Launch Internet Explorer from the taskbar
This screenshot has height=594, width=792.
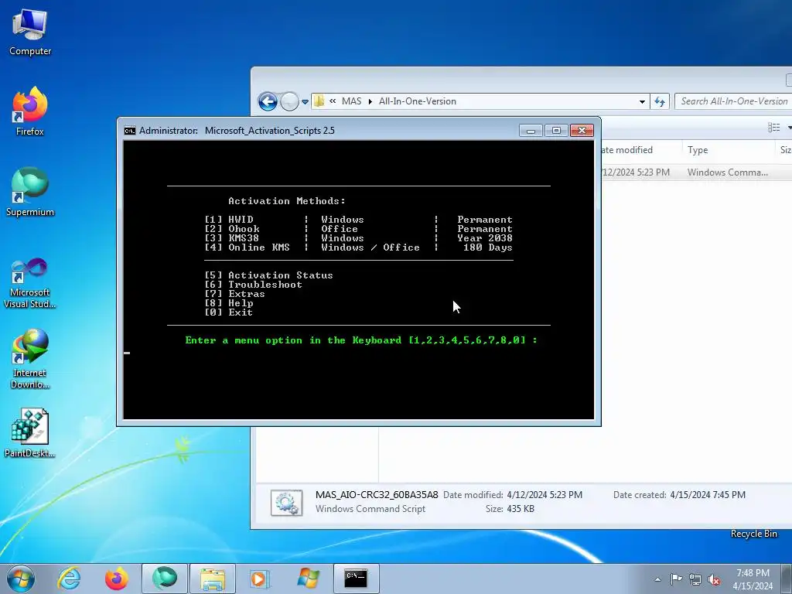click(x=69, y=579)
